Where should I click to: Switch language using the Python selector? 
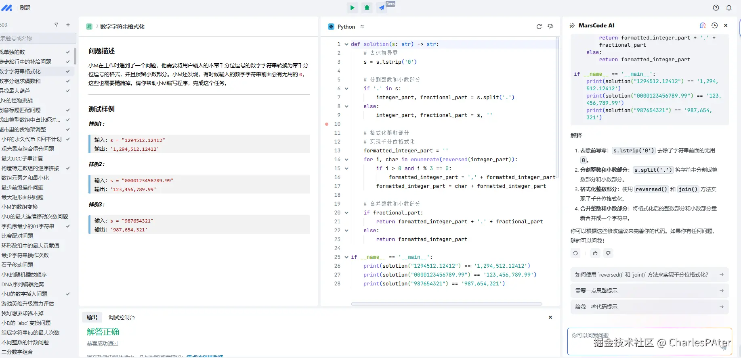[346, 27]
